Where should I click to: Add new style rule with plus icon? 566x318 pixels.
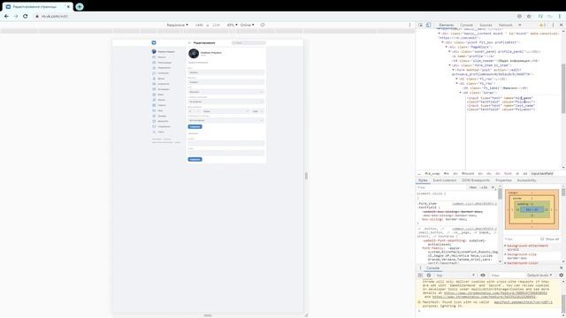click(493, 187)
